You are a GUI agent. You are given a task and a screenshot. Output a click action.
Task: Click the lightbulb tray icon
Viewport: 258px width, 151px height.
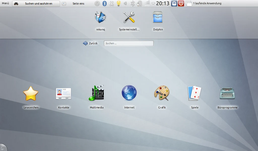[x=119, y=4]
